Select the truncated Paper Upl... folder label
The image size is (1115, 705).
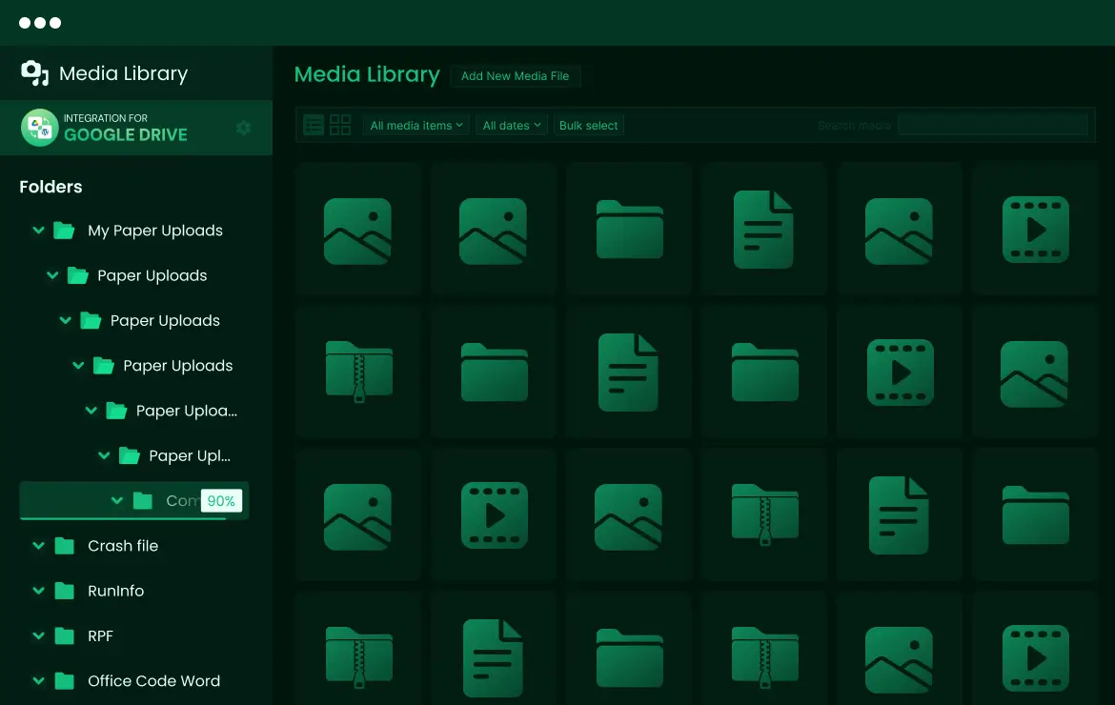(x=189, y=455)
